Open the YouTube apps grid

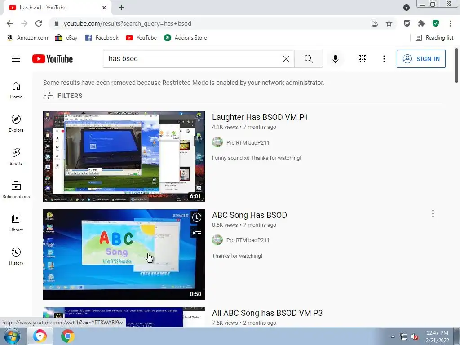[363, 59]
